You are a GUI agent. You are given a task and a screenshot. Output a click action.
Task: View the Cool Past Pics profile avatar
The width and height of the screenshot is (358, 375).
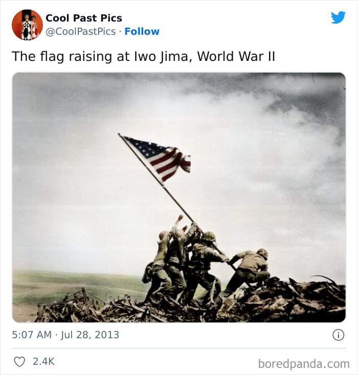pos(27,25)
